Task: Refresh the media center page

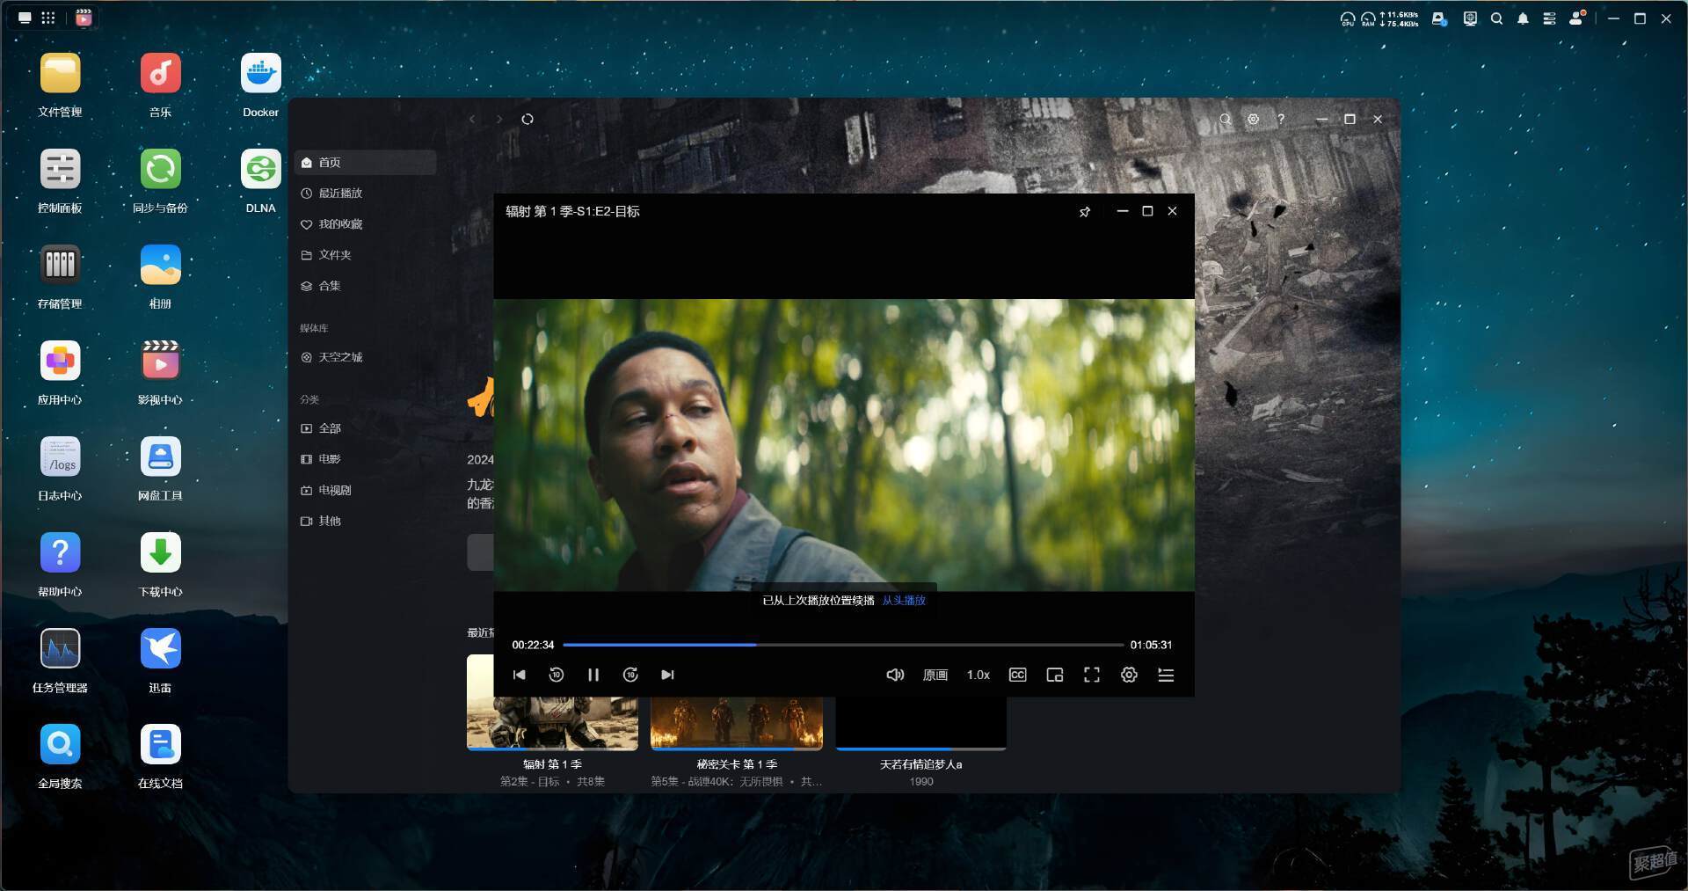Action: (527, 120)
